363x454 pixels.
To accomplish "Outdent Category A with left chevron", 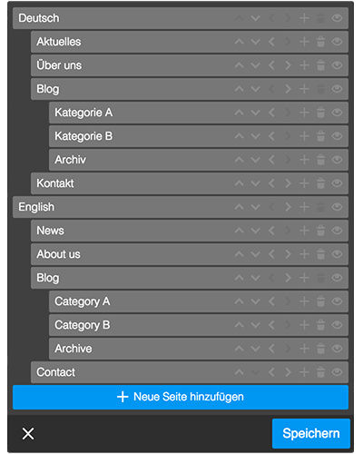I will coord(271,301).
